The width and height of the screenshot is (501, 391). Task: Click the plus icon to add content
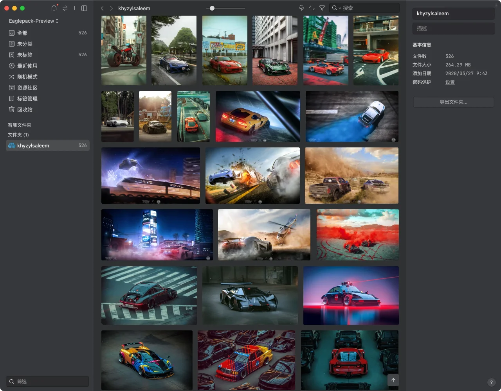click(x=74, y=8)
